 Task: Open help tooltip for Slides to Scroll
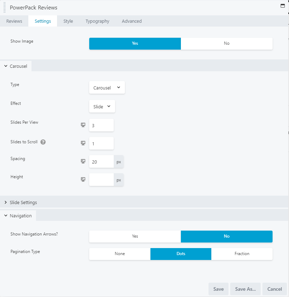(43, 142)
